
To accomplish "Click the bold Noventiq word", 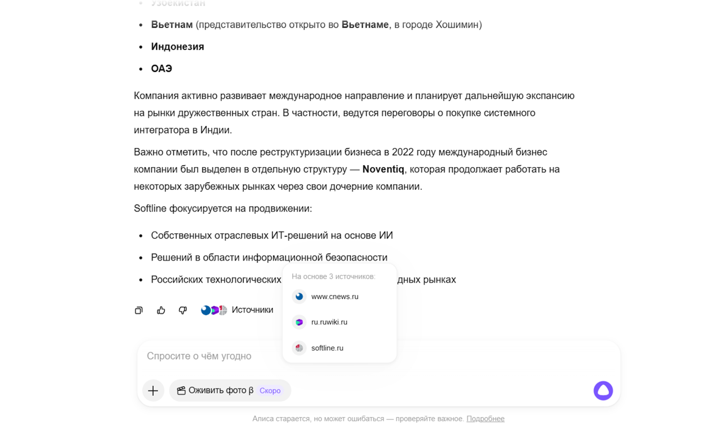I will click(x=383, y=169).
